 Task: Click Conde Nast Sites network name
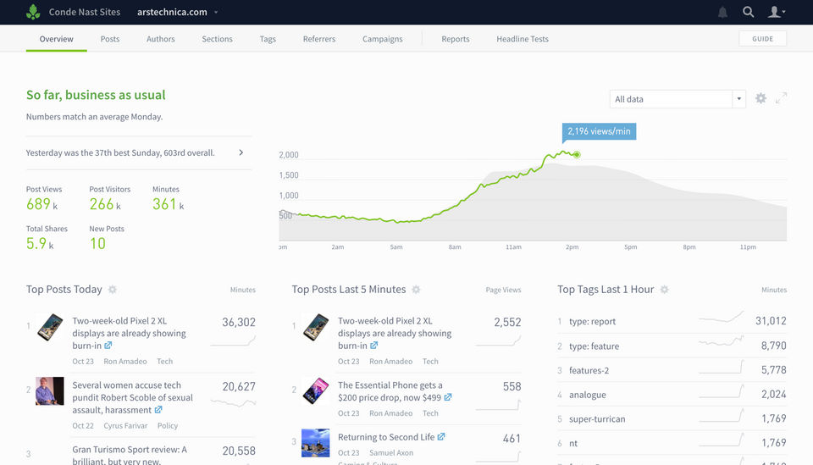(85, 12)
